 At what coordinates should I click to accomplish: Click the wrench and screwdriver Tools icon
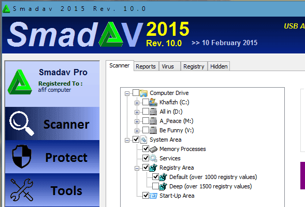tap(22, 190)
